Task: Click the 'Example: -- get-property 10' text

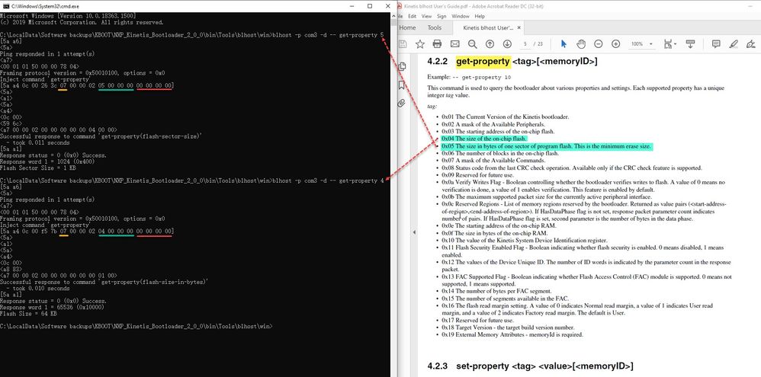Action: click(469, 77)
